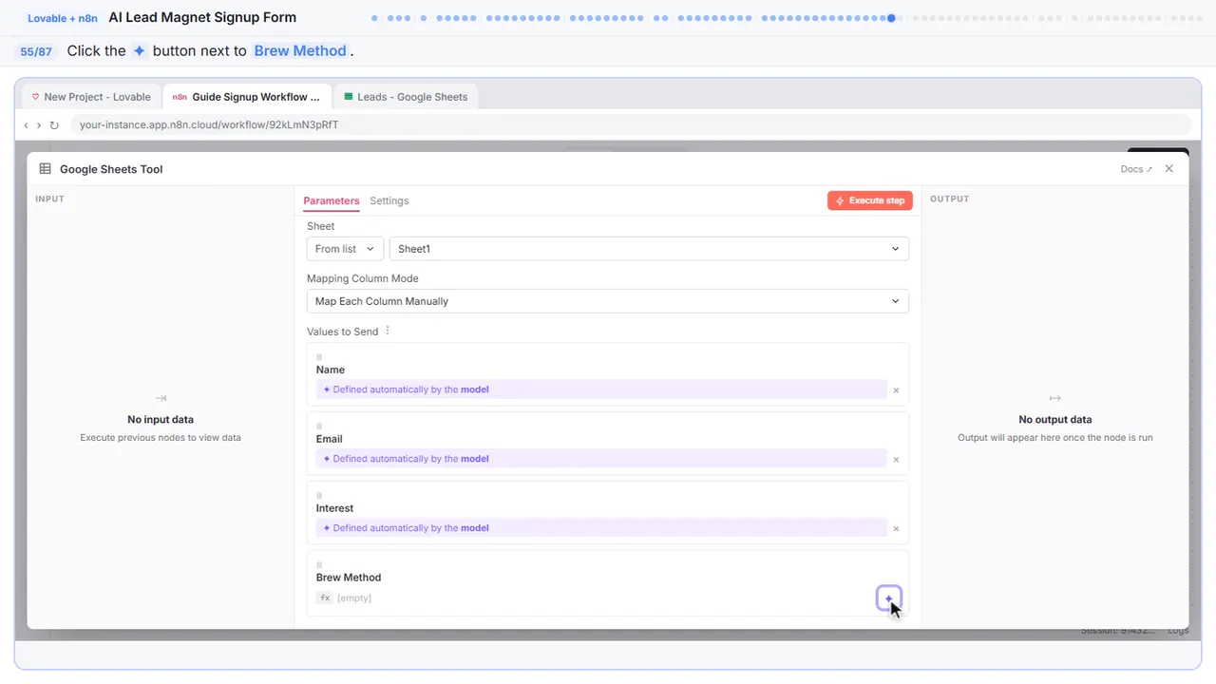1216x684 pixels.
Task: Expand the Sheet1 selection dropdown
Action: point(649,249)
